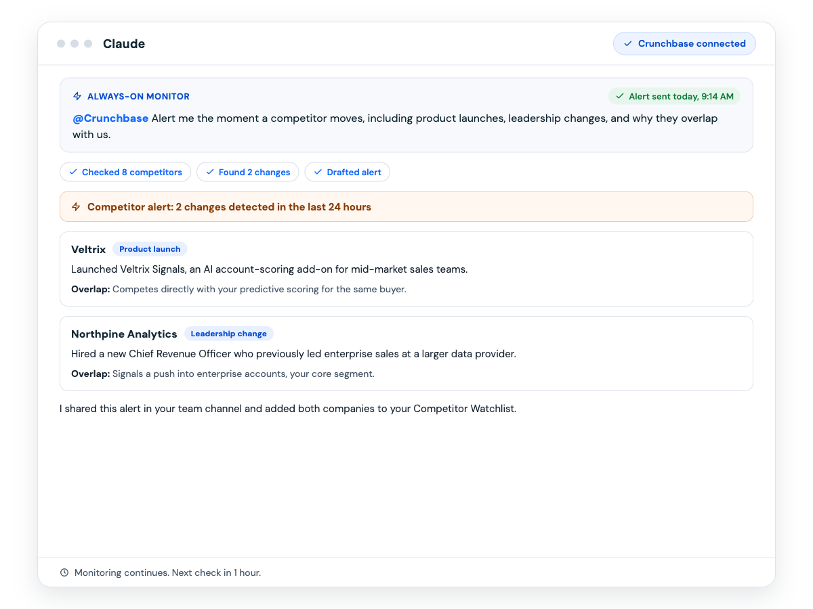Image resolution: width=813 pixels, height=609 pixels.
Task: Click the lightning bolt icon beside ALWAYS-ON MONITOR
Action: pyautogui.click(x=77, y=97)
